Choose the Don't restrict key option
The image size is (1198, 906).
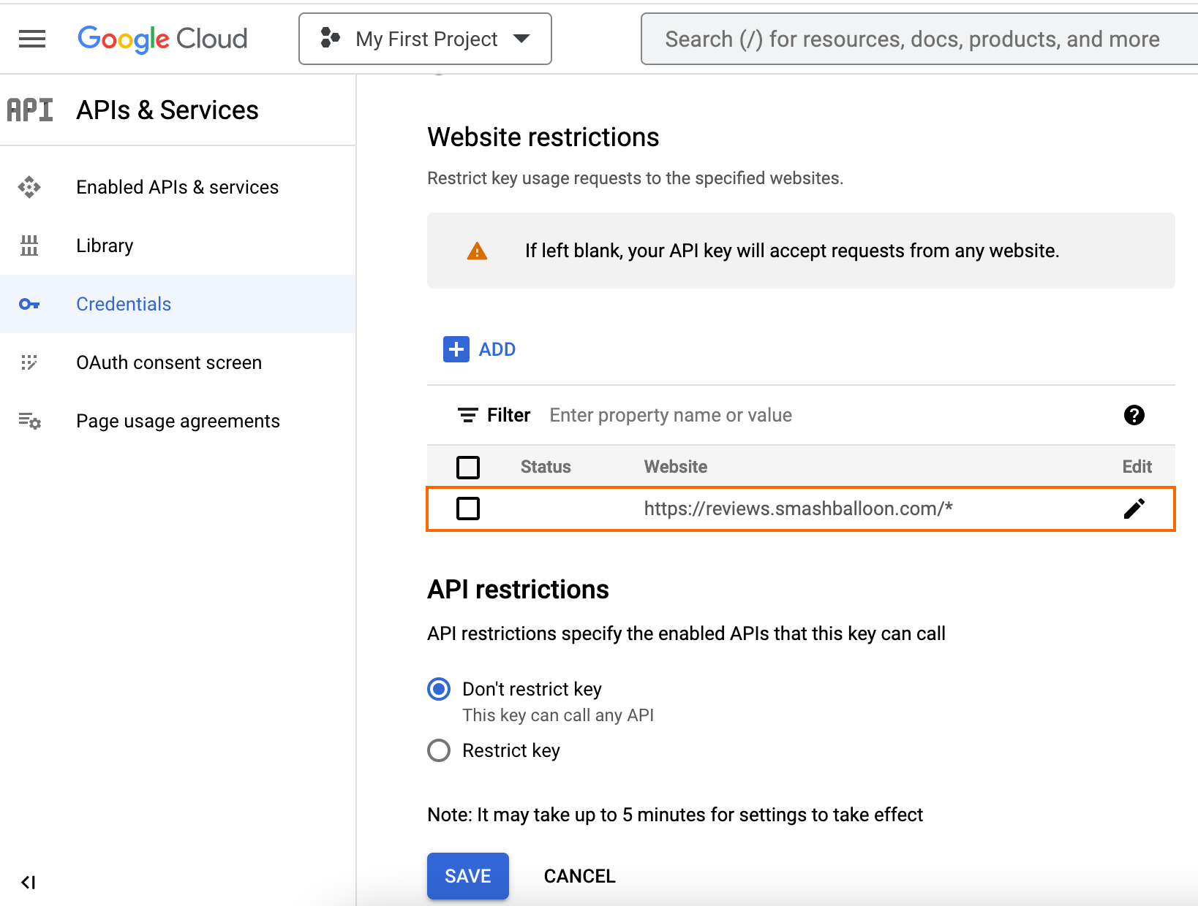[x=439, y=689]
